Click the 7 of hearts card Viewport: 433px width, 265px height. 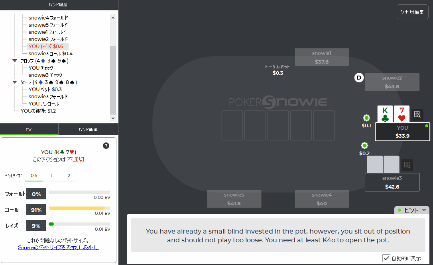[402, 114]
